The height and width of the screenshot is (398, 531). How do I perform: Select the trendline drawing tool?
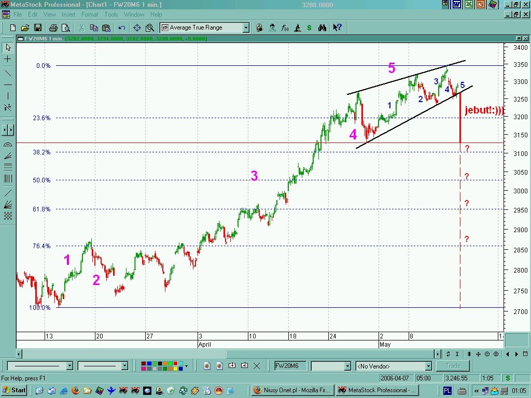[x=8, y=73]
